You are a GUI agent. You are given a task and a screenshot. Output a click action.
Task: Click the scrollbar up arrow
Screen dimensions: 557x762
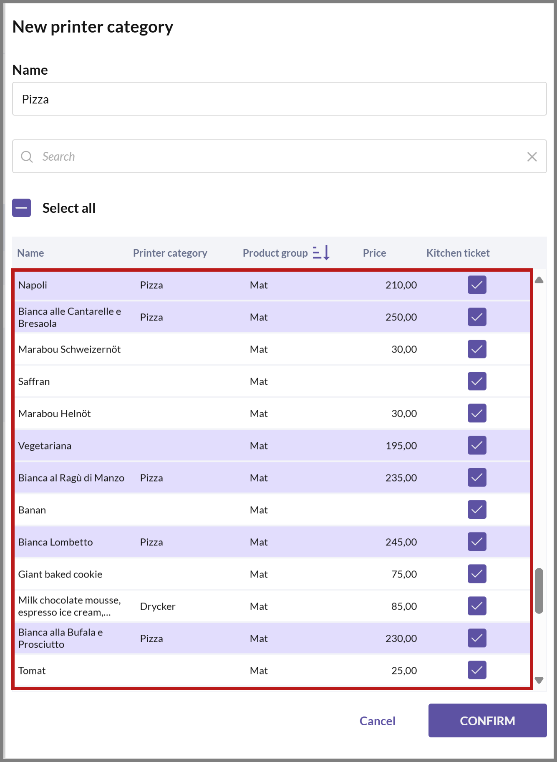tap(539, 280)
